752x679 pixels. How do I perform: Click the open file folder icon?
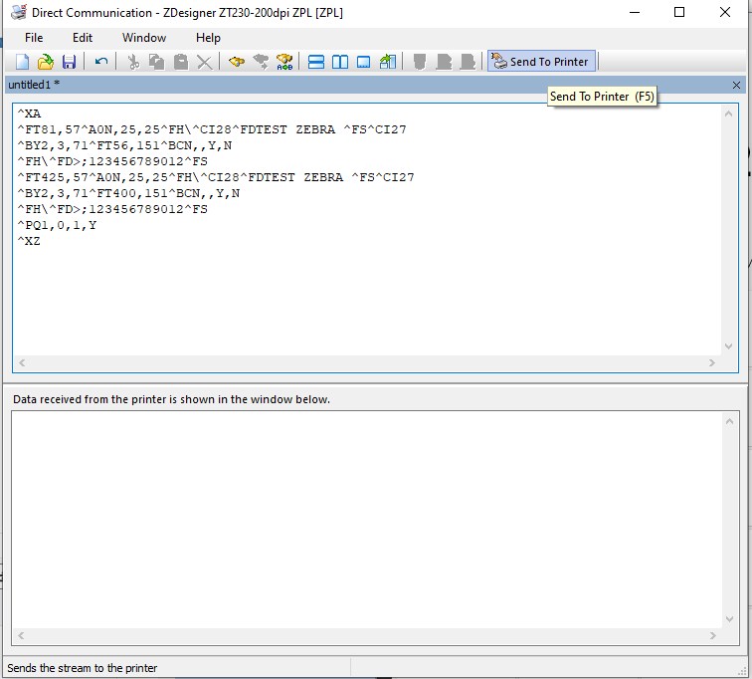pyautogui.click(x=45, y=62)
